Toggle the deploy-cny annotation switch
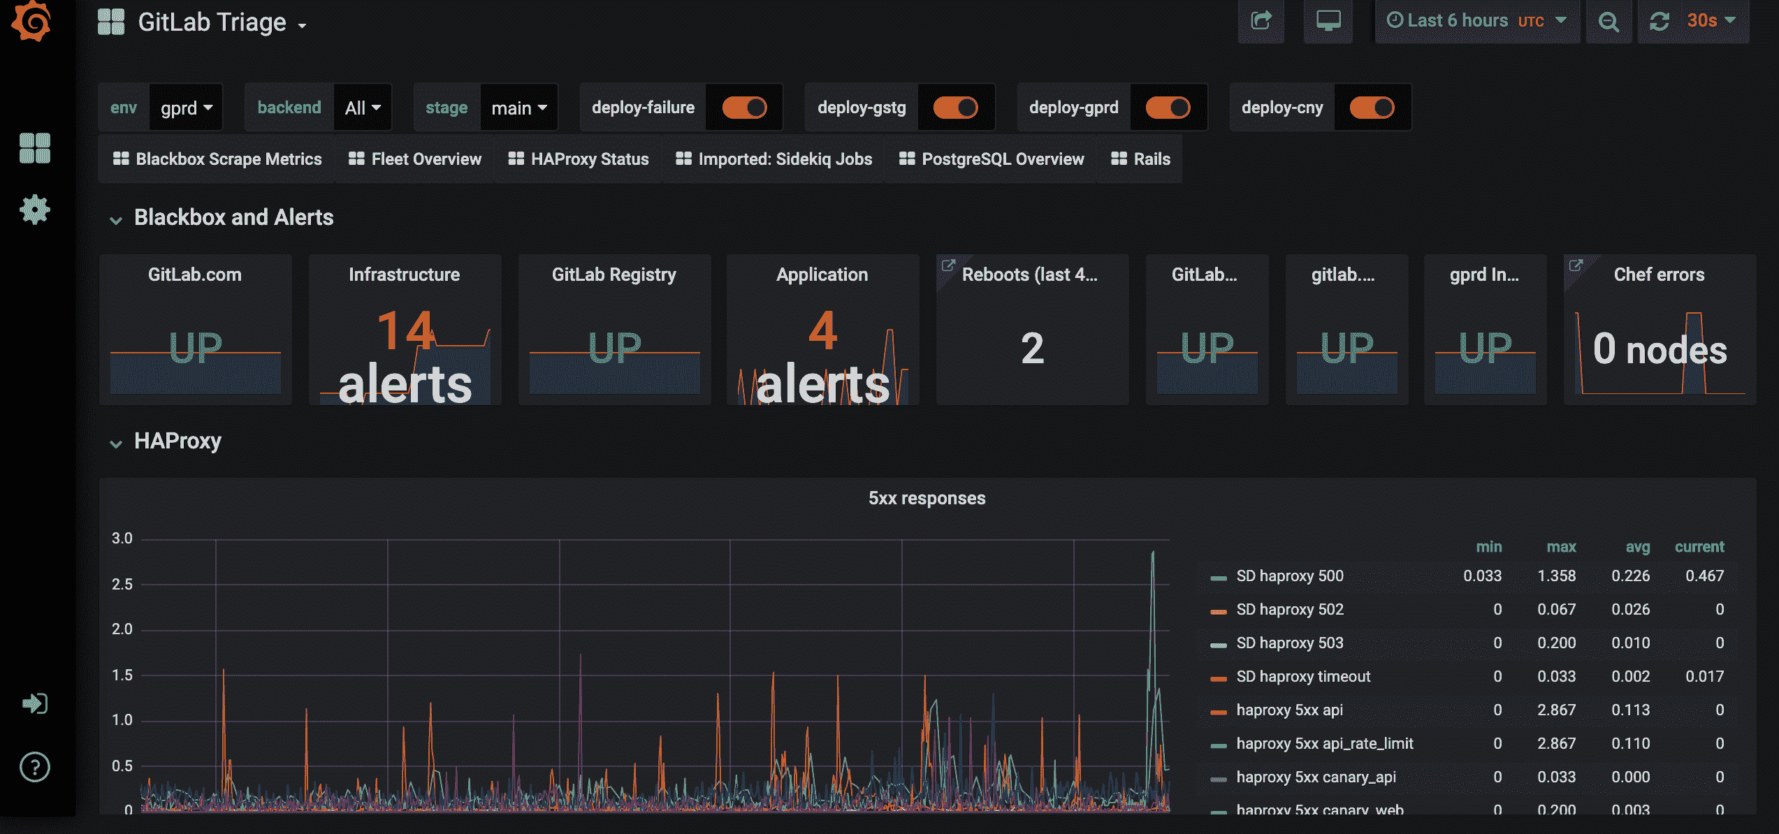 [1371, 108]
